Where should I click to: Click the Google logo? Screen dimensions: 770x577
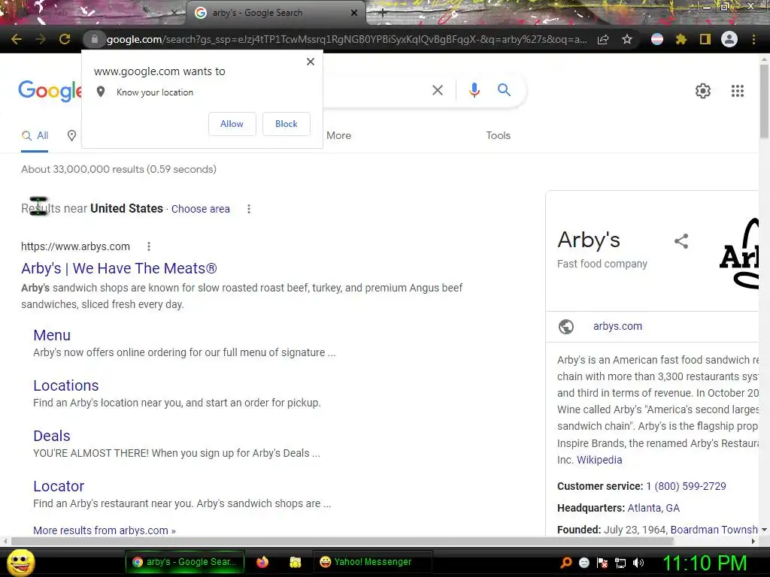[50, 91]
